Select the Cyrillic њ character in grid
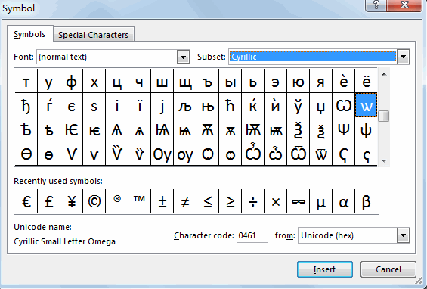 (208, 105)
